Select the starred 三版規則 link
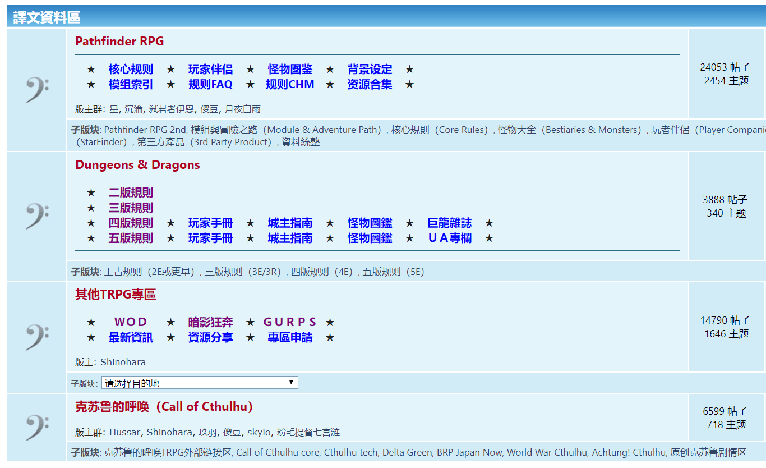Viewport: 766px width, 468px height. pyautogui.click(x=131, y=208)
